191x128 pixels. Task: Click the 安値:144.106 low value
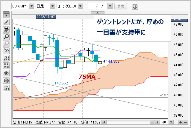68,122
